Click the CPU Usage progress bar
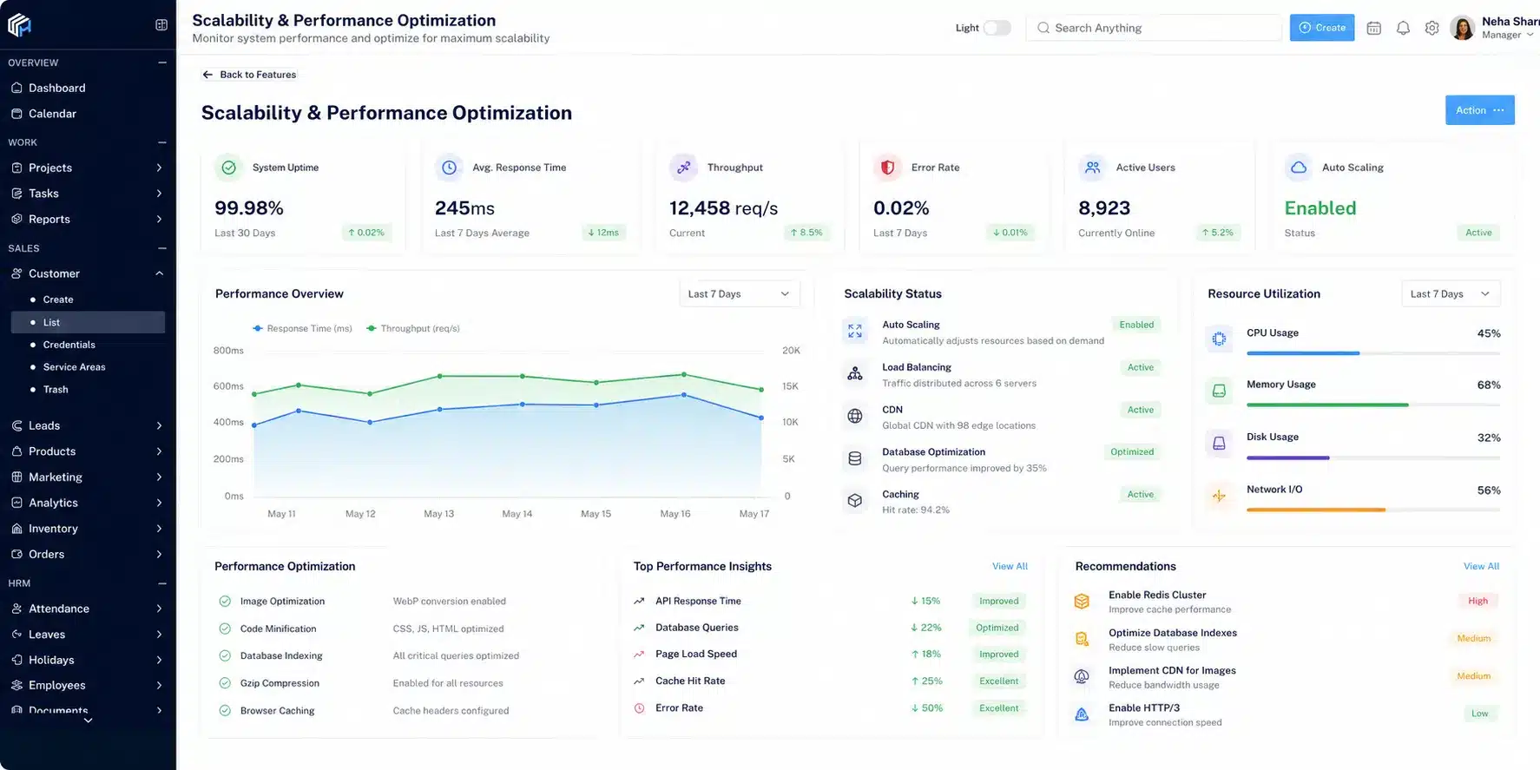The image size is (1540, 770). (1373, 353)
